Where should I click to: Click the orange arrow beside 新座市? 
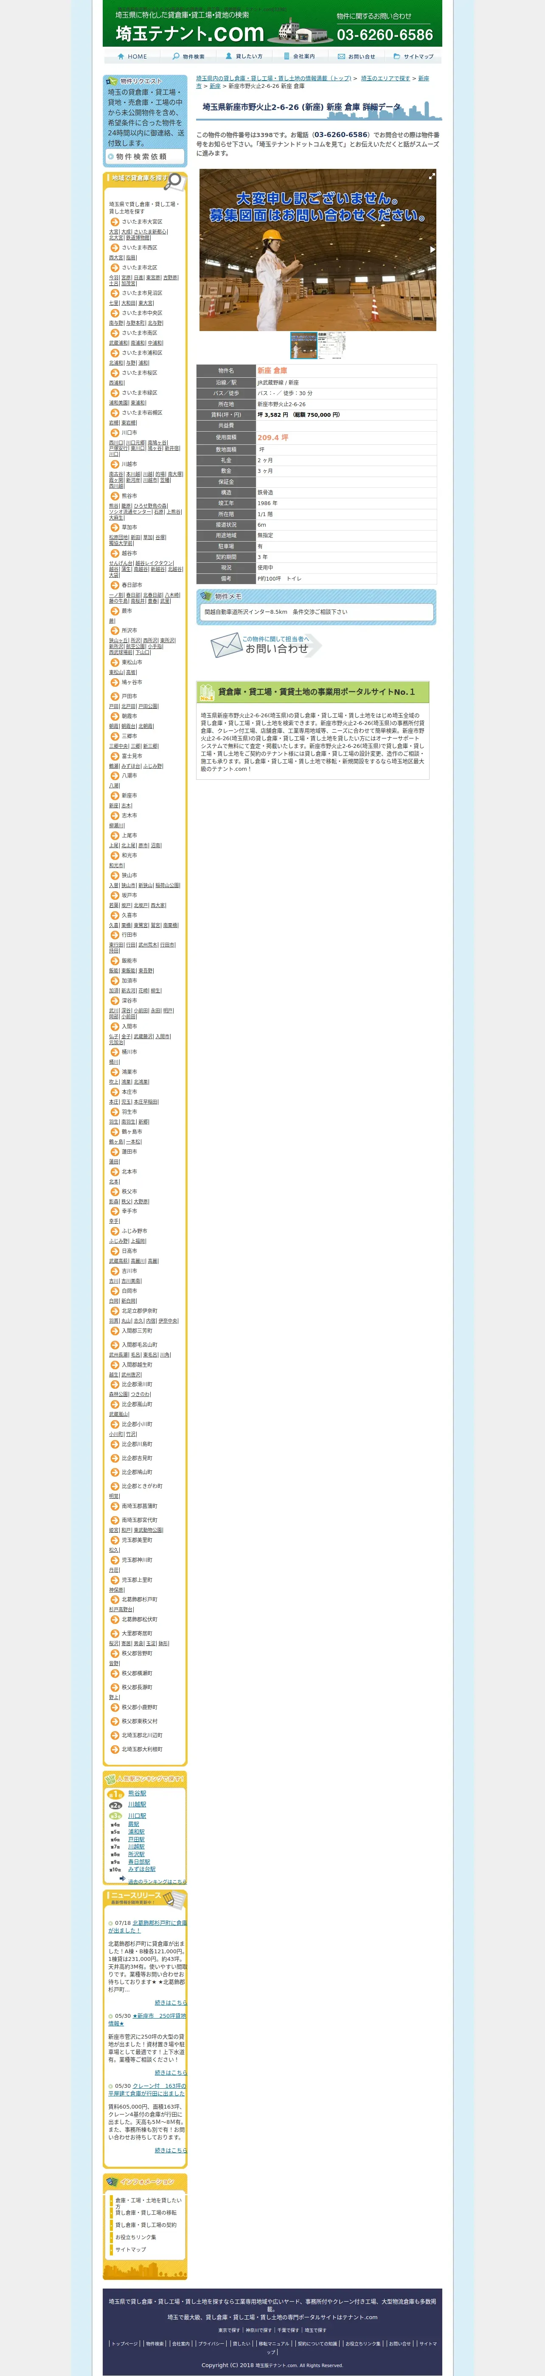115,795
